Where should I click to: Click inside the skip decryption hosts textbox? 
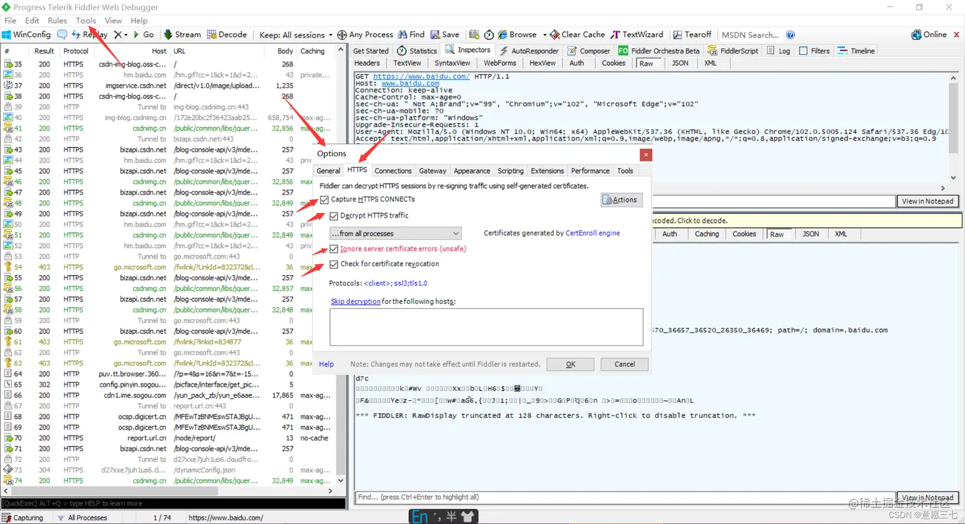[x=486, y=327]
